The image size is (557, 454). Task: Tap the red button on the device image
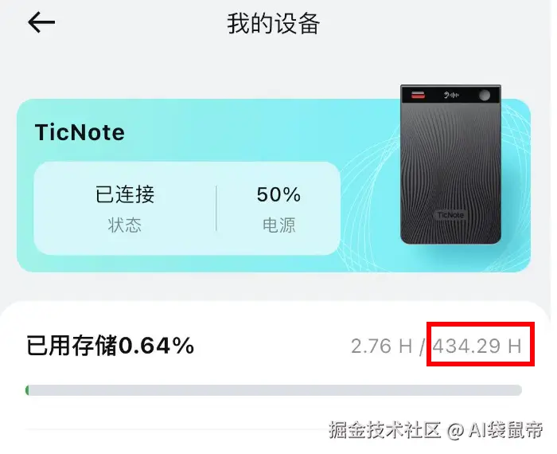[x=418, y=95]
